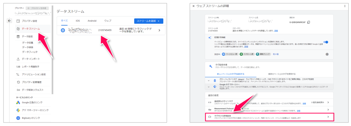Image resolution: width=351 pixels, height=126 pixels.
Task: Click the globe icon of web stream
Action: [x=63, y=30]
